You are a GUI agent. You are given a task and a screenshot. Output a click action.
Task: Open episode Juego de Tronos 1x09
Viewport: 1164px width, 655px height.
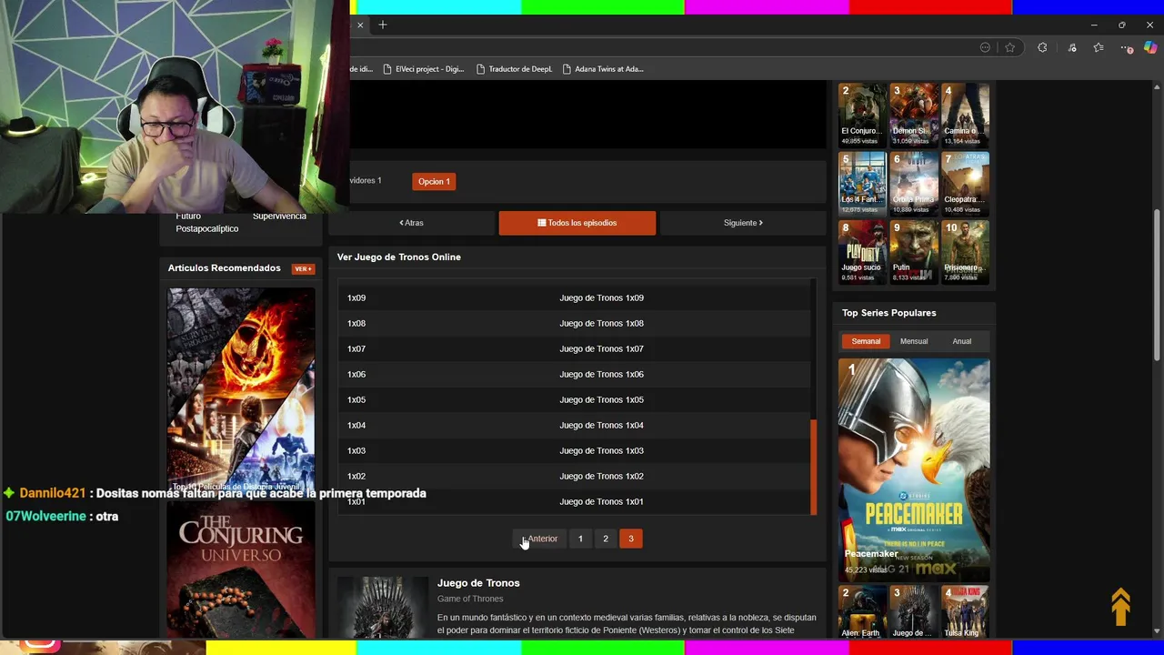(574, 297)
